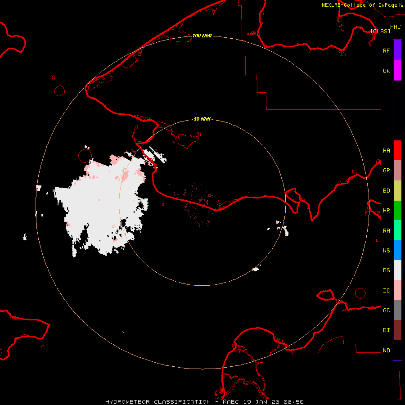The image size is (405, 405).
Task: Click the '100 NMI' range ring label
Action: pos(202,36)
